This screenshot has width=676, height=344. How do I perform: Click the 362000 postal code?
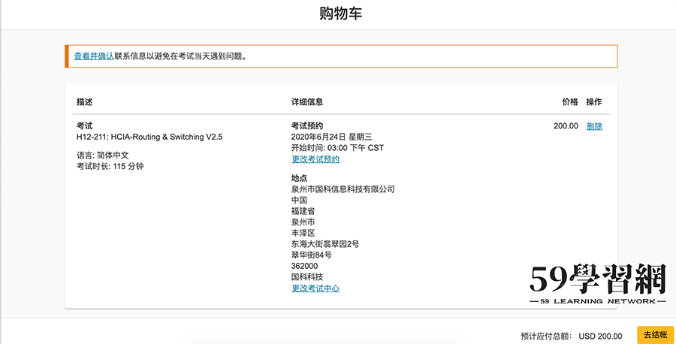(x=304, y=266)
